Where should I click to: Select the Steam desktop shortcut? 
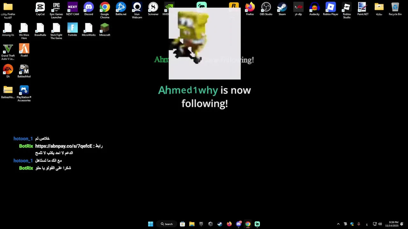tap(282, 9)
